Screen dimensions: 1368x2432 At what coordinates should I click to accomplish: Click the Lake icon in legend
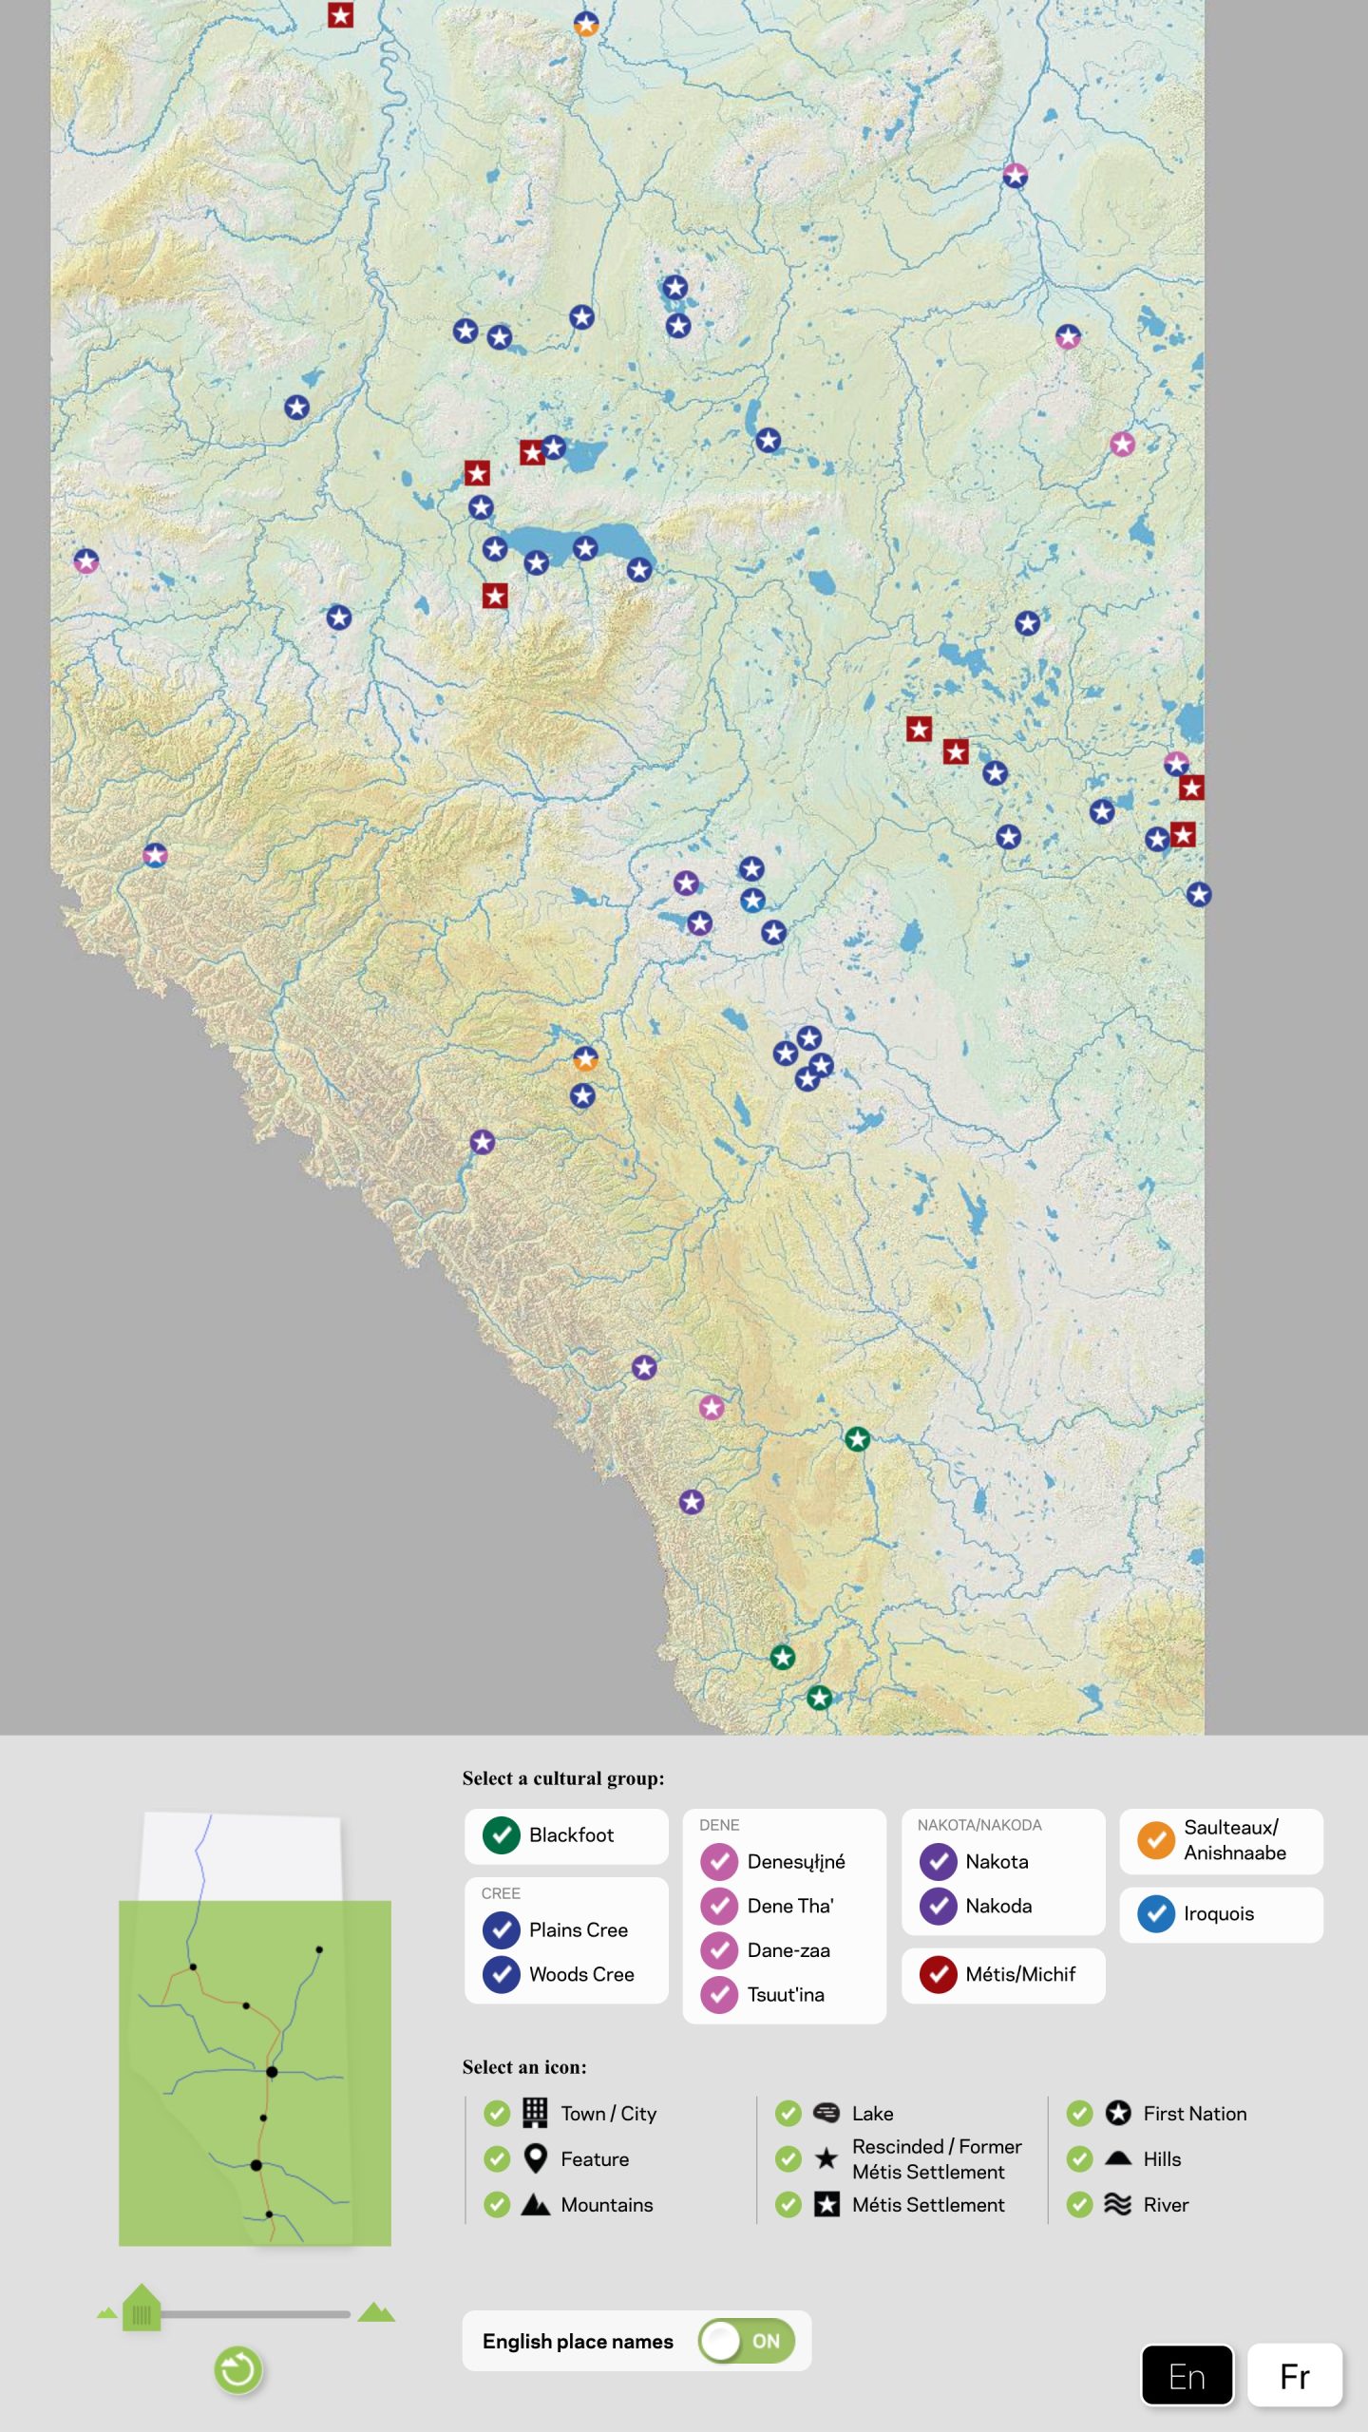[826, 2113]
